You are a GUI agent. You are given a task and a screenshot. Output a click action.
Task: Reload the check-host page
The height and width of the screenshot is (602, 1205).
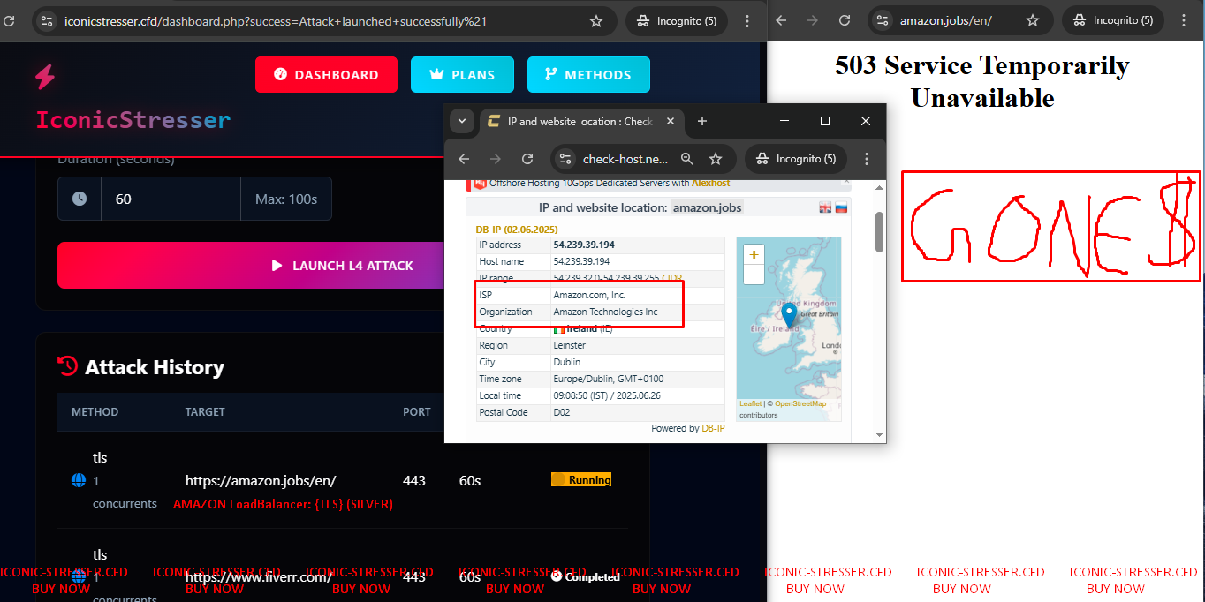[527, 159]
